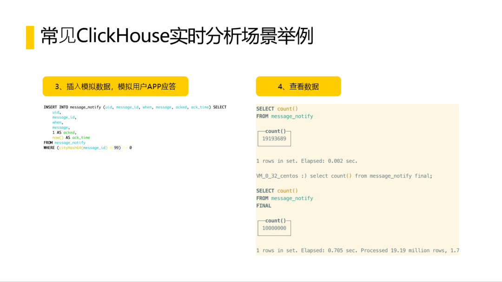Click the VM_0_32_centos prompt command line
Viewport: 502px width, 282px height.
click(344, 176)
